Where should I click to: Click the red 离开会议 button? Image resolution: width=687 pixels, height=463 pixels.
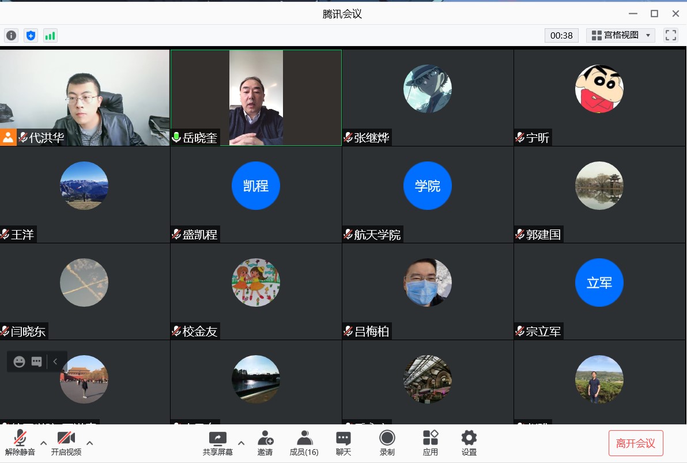(636, 443)
